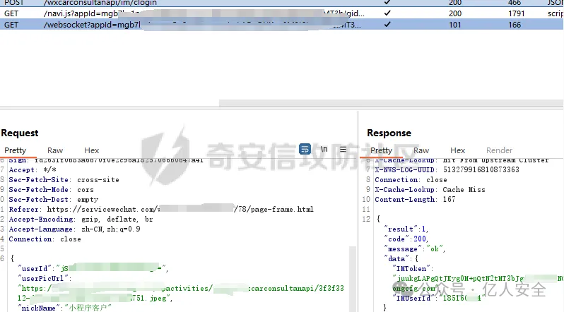Screen dimensions: 564x312
Task: Click the "userPicUrl" JSON key in request
Action: 43,278
